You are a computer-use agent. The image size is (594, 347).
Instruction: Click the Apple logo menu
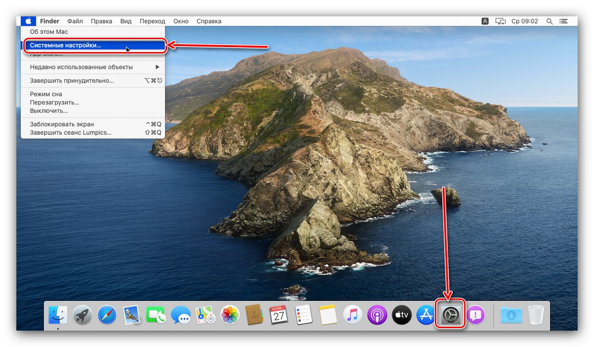tap(28, 21)
